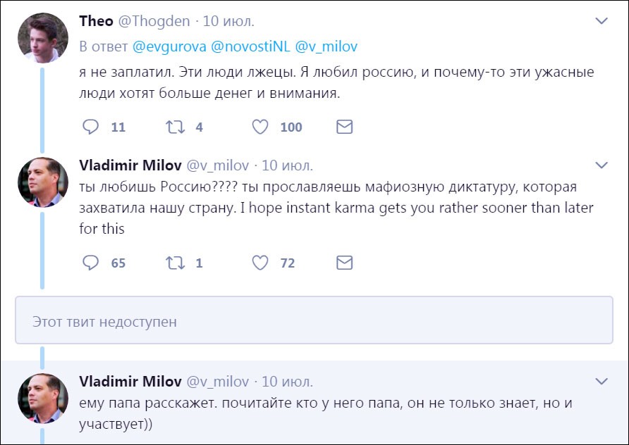Click the unavailable tweet placeholder box
Screen dimensions: 629x445
tap(314, 321)
